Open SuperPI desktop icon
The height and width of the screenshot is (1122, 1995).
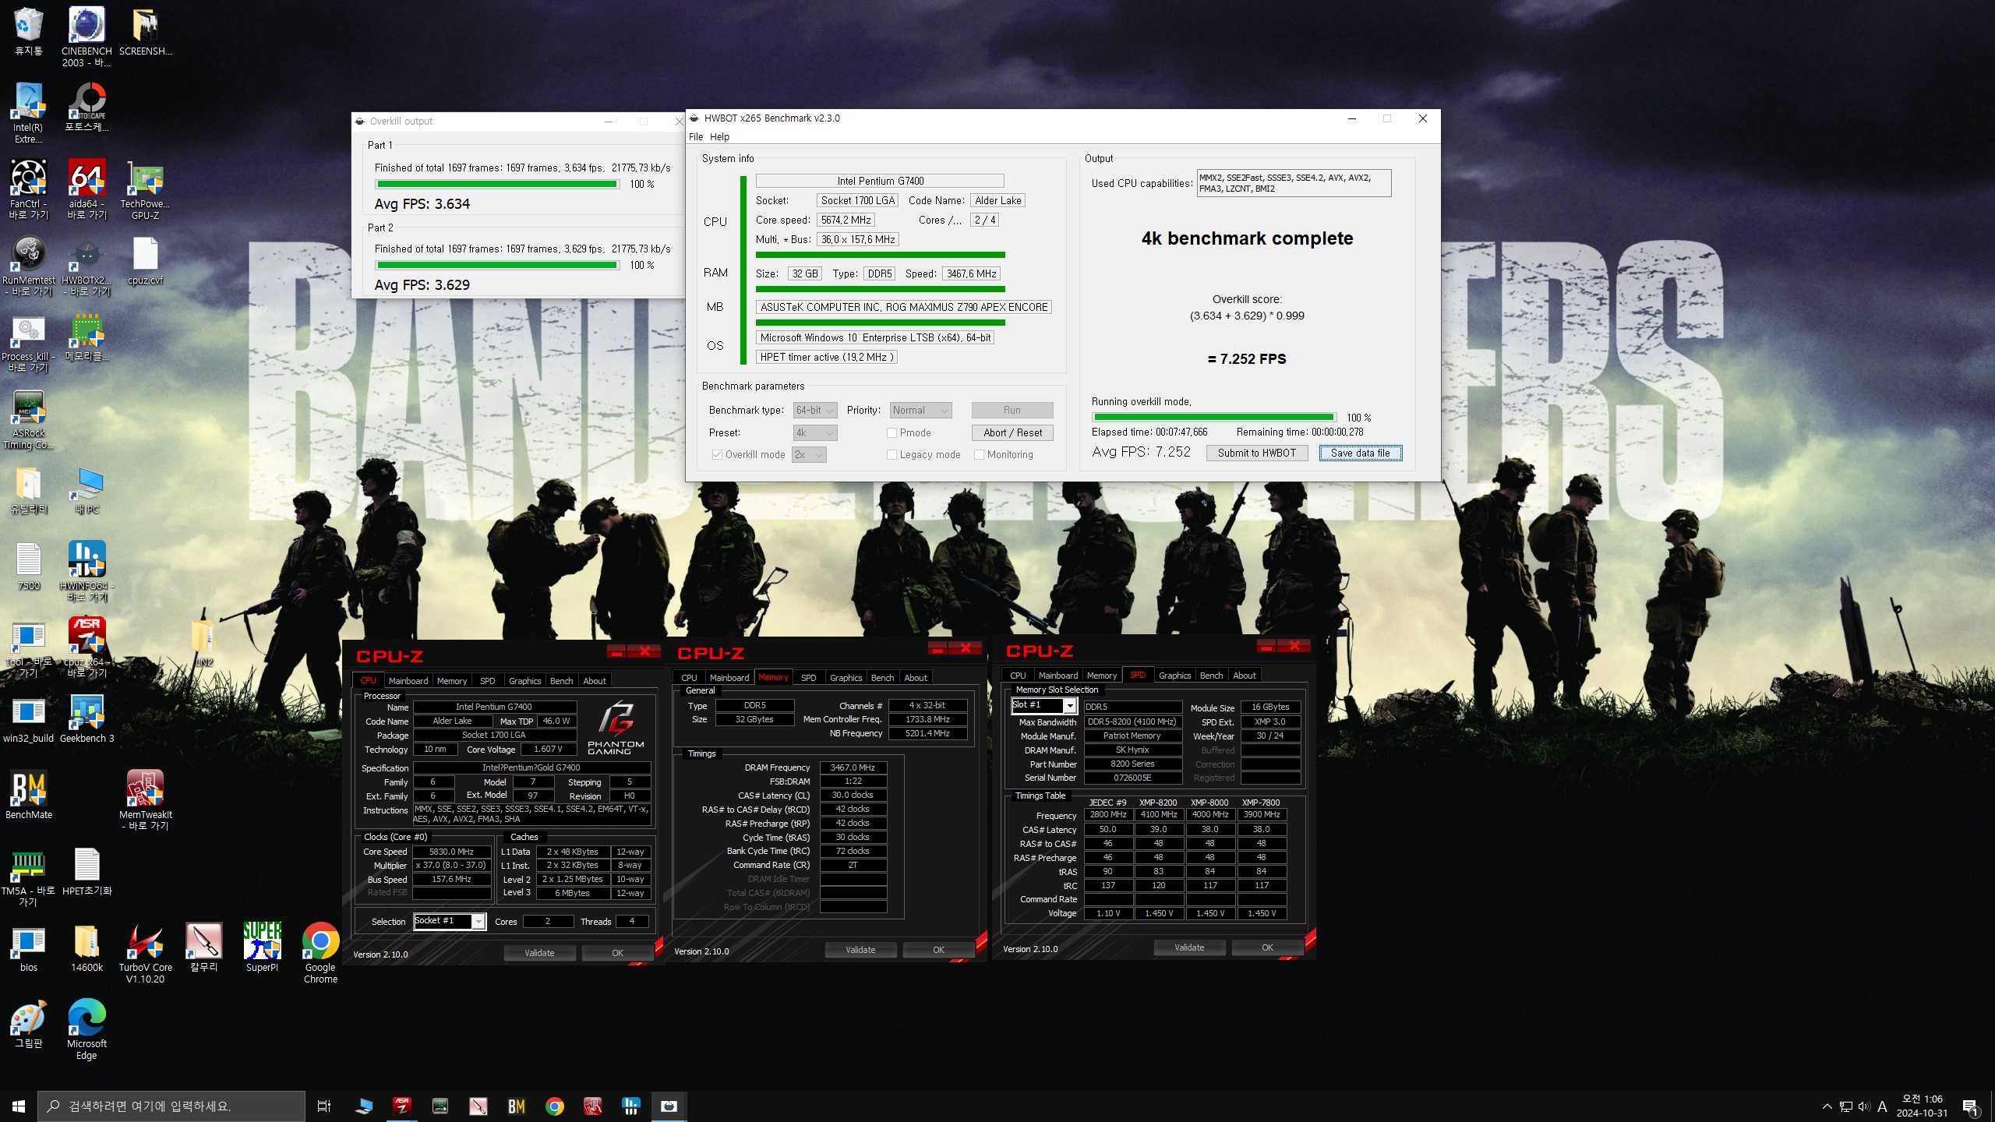coord(262,947)
